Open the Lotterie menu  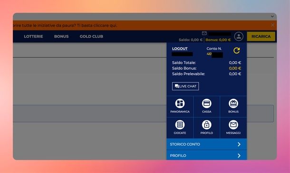33,37
